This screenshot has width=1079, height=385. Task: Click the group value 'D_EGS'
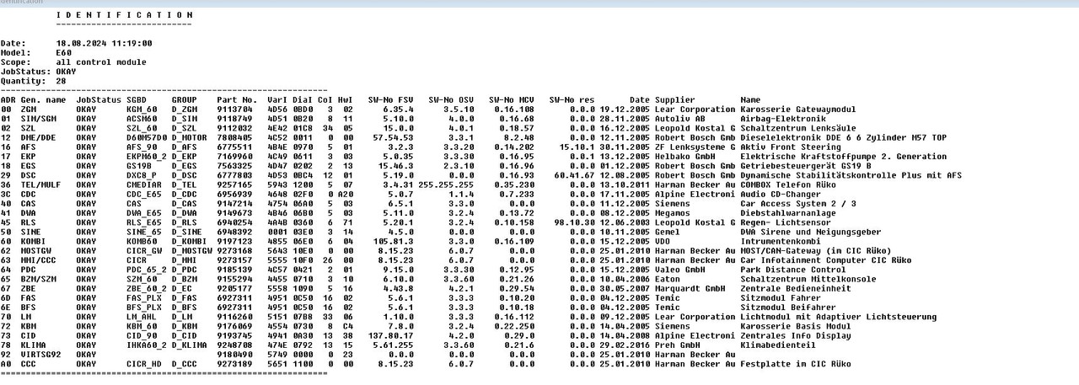tap(185, 166)
